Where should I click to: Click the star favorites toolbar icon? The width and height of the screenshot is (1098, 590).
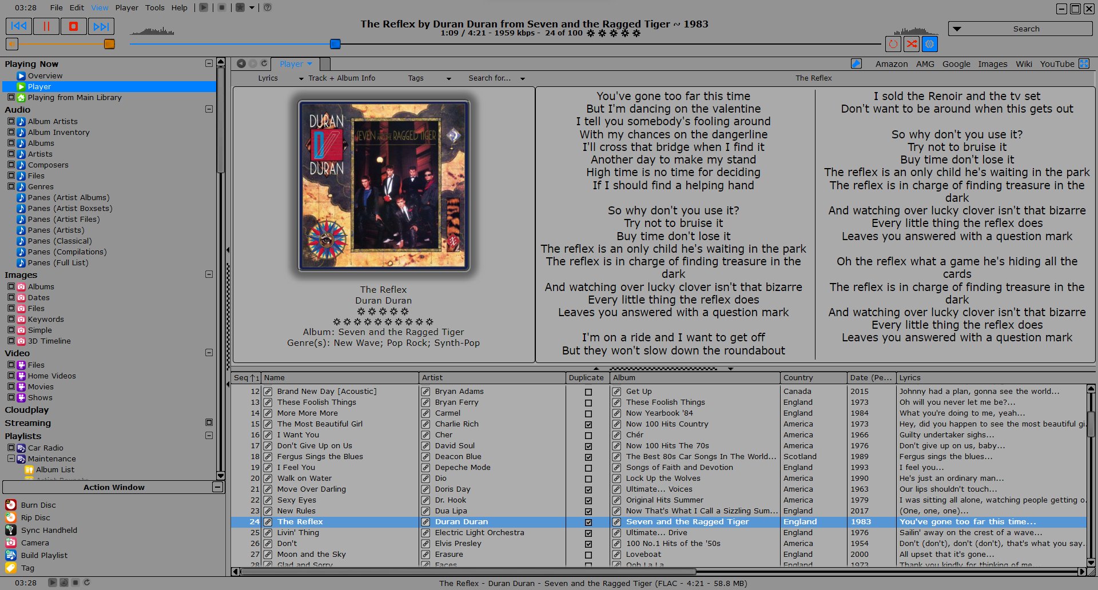pos(240,7)
